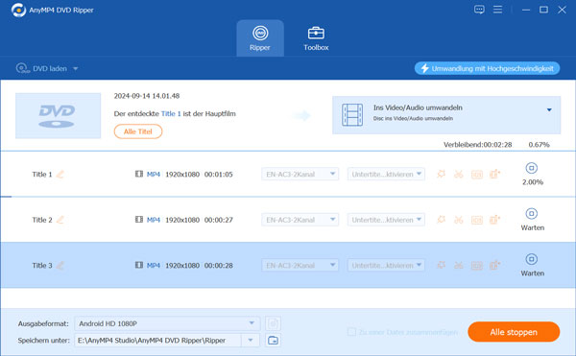Rename Title 3 with pencil icon
This screenshot has height=356, width=576.
click(x=60, y=266)
